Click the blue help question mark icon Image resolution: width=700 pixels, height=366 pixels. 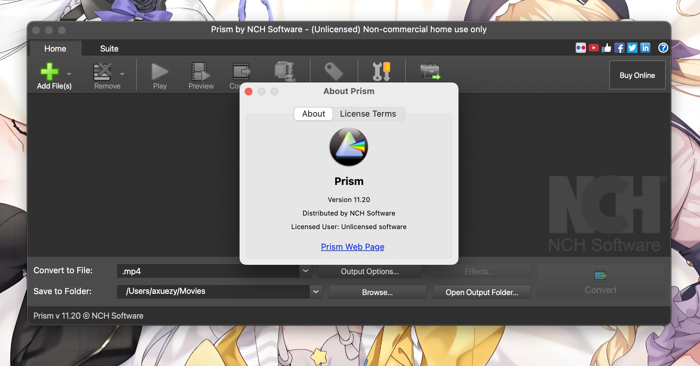[663, 48]
